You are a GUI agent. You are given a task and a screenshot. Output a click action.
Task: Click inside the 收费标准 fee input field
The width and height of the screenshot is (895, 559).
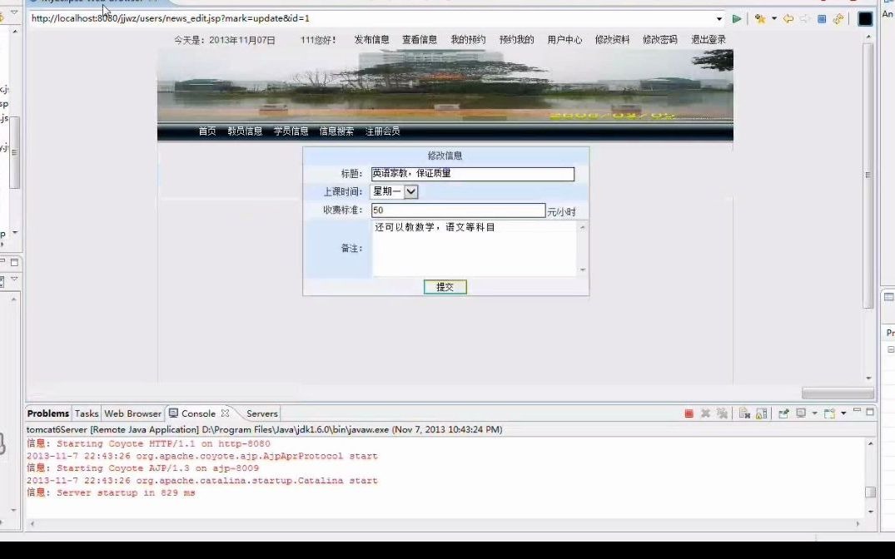[x=458, y=210]
